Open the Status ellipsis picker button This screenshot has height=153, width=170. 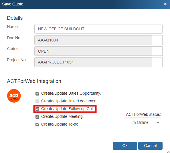(157, 51)
